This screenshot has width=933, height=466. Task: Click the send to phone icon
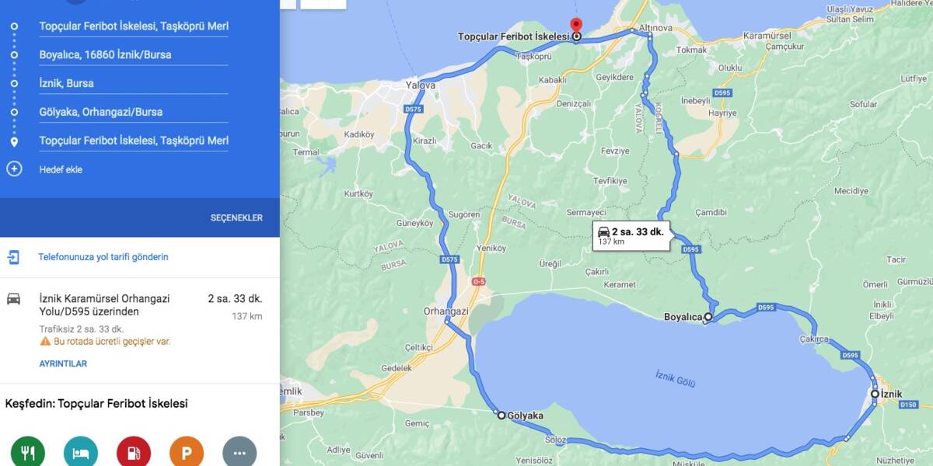[x=14, y=257]
